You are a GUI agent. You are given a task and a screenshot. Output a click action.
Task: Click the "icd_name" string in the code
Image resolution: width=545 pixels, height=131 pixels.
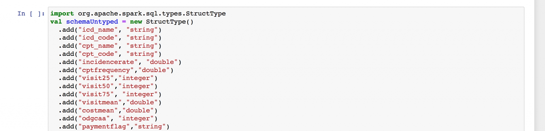coord(98,30)
